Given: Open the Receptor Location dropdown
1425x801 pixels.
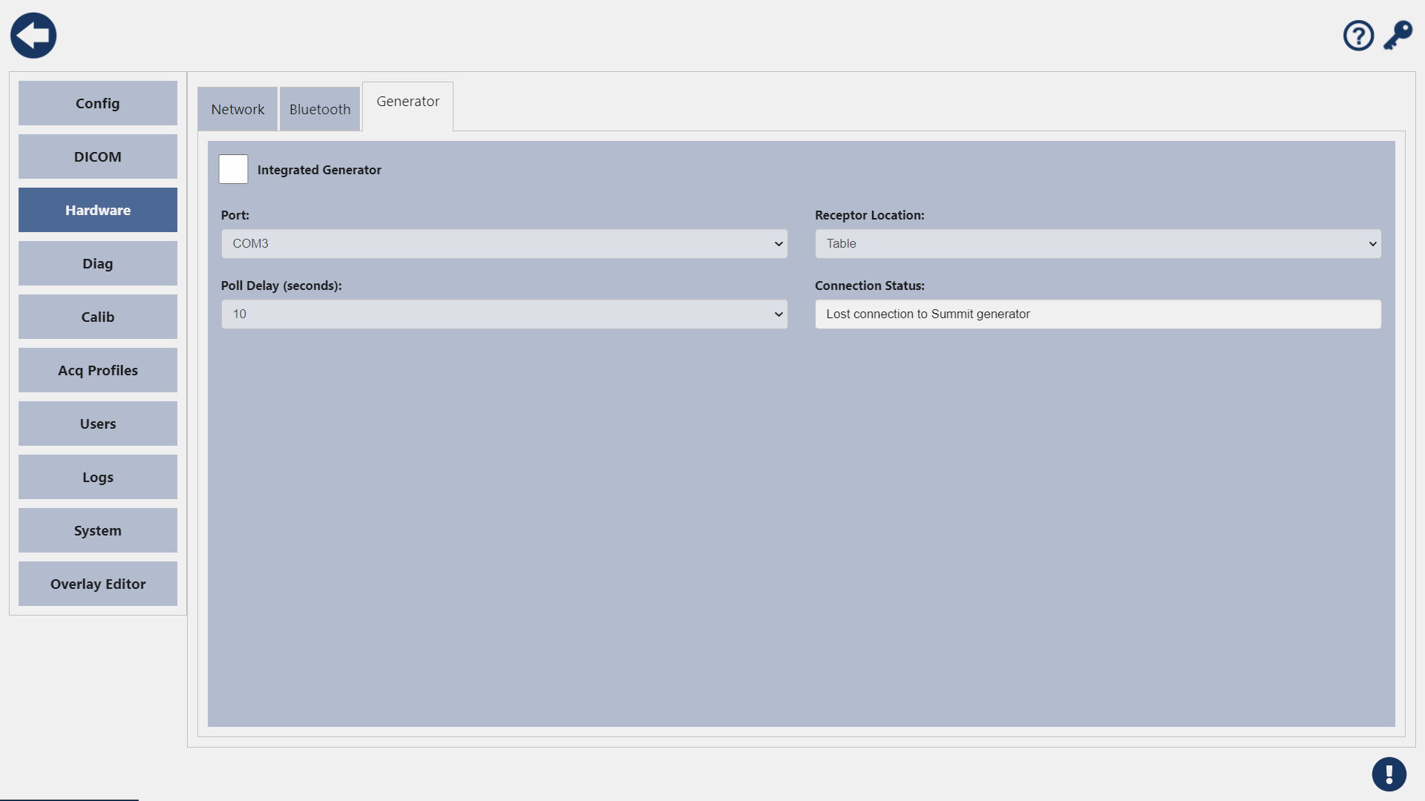Looking at the screenshot, I should coord(1098,243).
